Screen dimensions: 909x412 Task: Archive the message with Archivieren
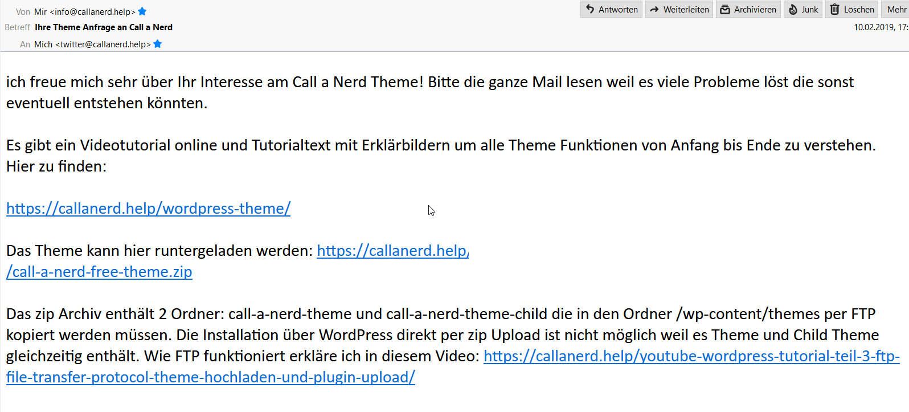pyautogui.click(x=748, y=9)
